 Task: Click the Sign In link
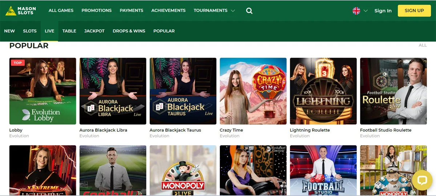[383, 11]
